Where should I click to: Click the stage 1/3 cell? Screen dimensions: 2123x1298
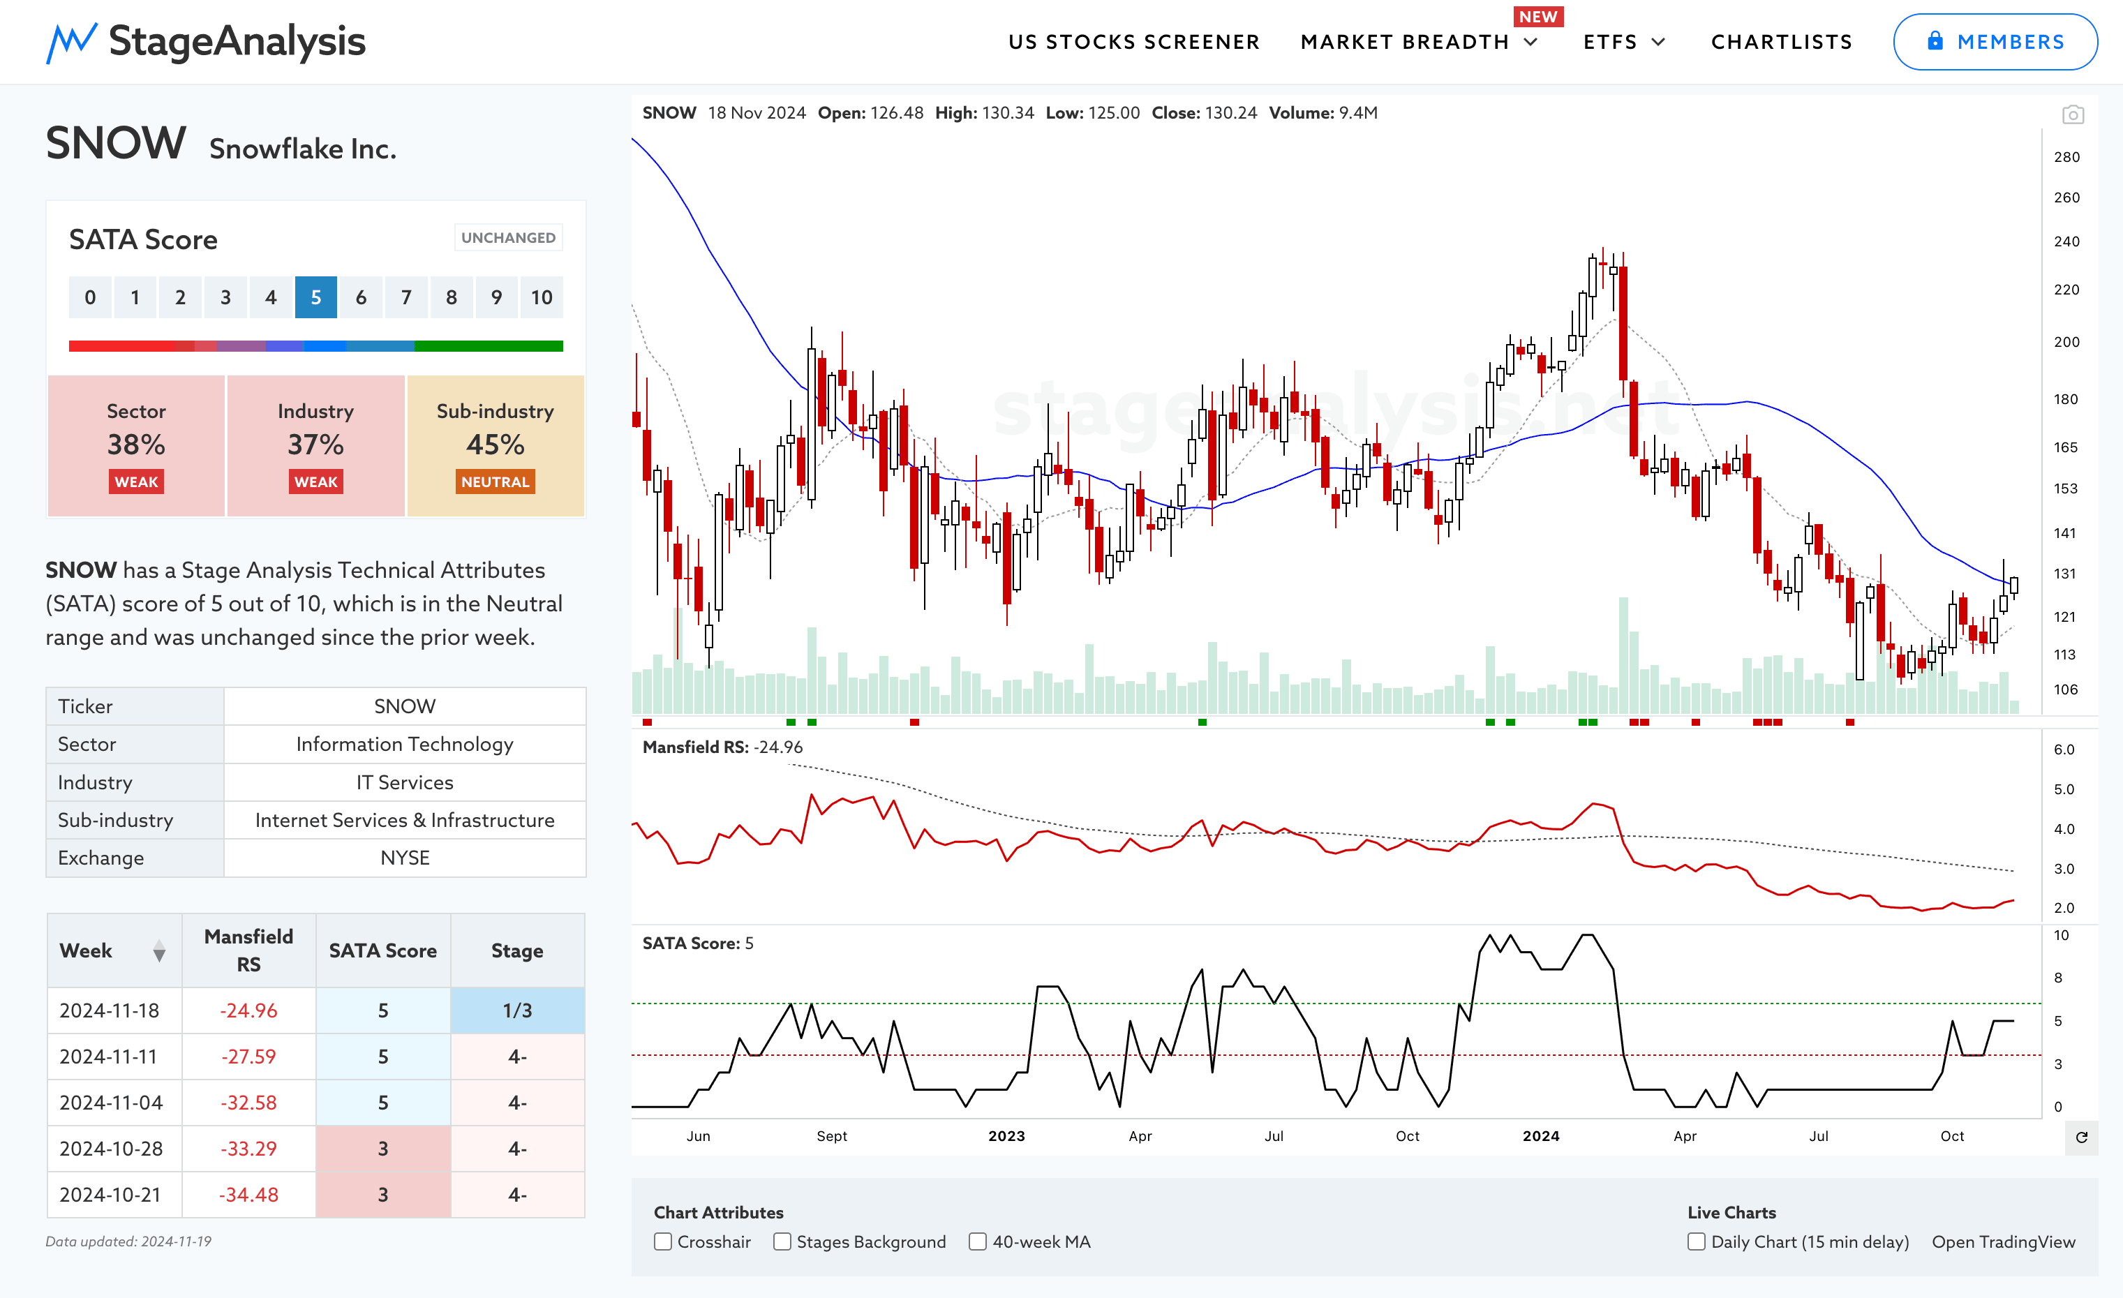[517, 1010]
